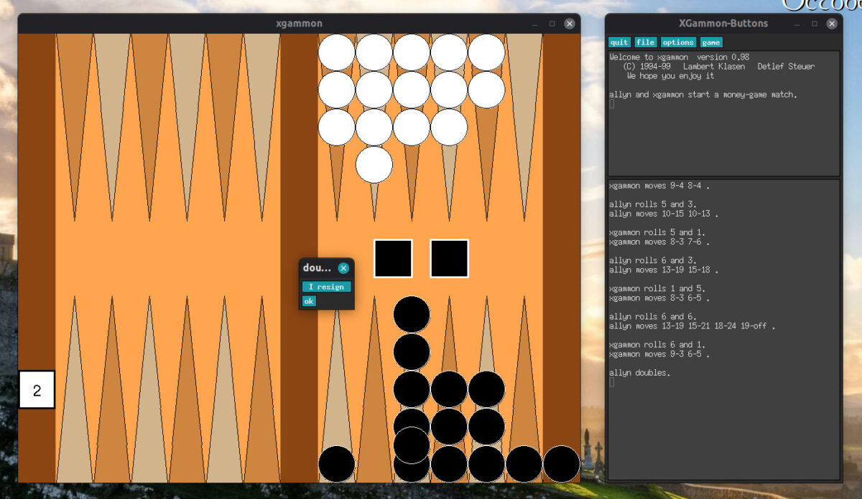The image size is (862, 499).
Task: Maximize the XGammon-Buttons window
Action: pyautogui.click(x=815, y=24)
